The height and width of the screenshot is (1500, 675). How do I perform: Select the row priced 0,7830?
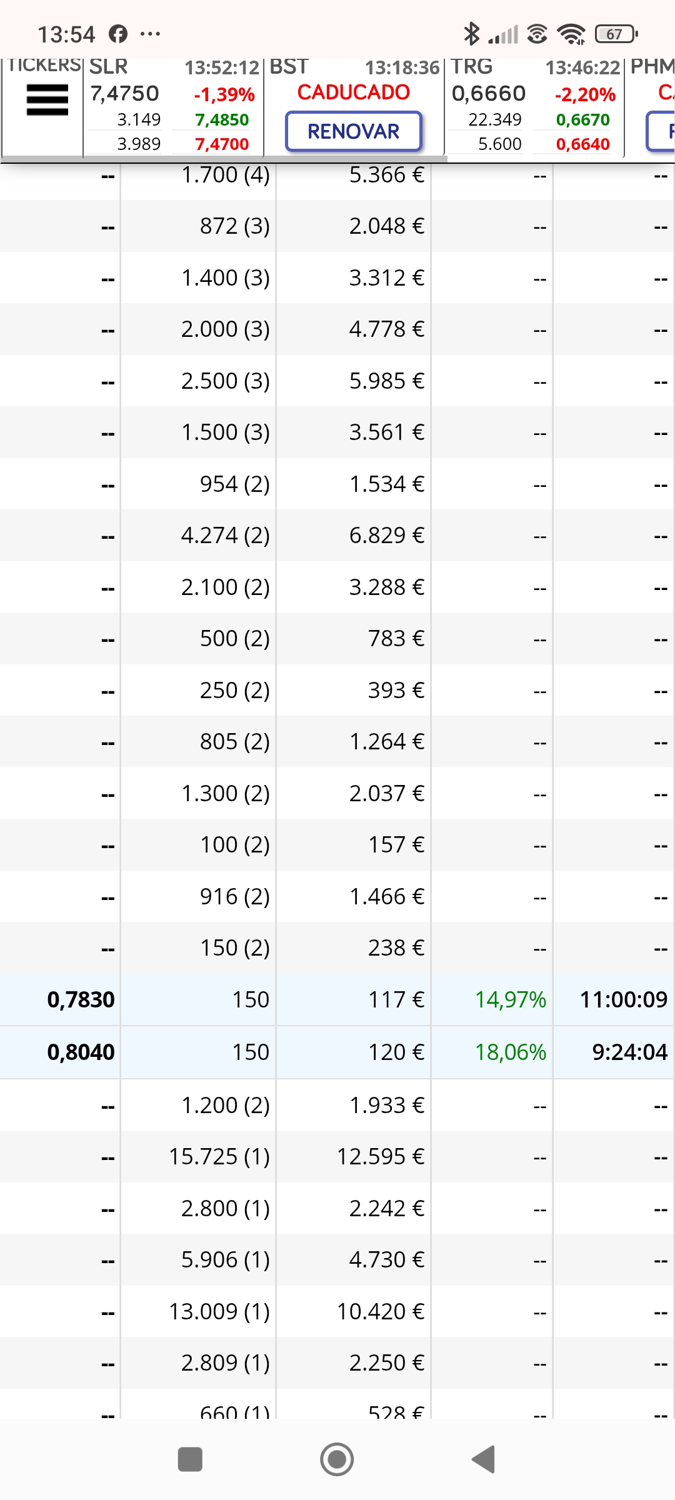click(x=337, y=999)
